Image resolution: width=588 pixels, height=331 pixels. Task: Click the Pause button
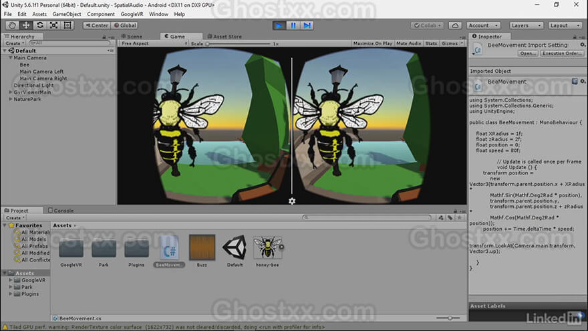293,25
